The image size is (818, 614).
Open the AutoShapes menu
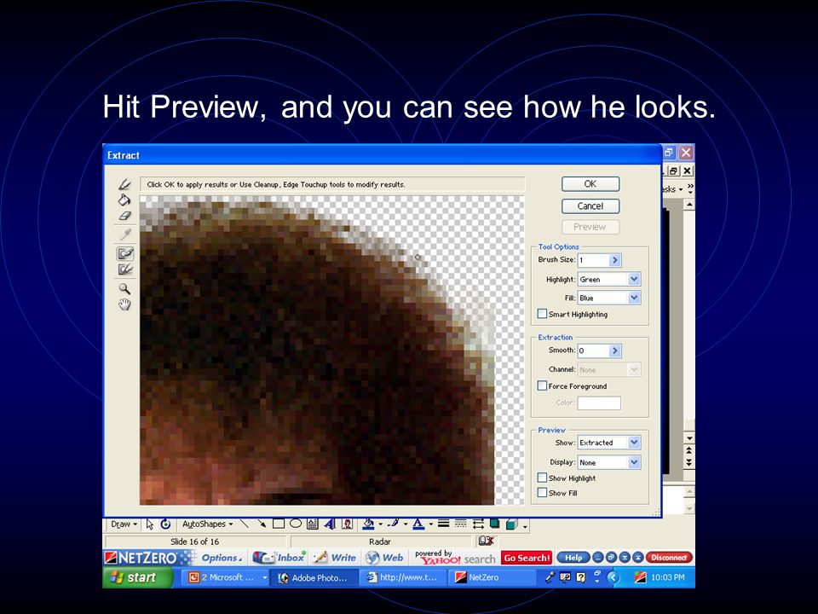[207, 524]
